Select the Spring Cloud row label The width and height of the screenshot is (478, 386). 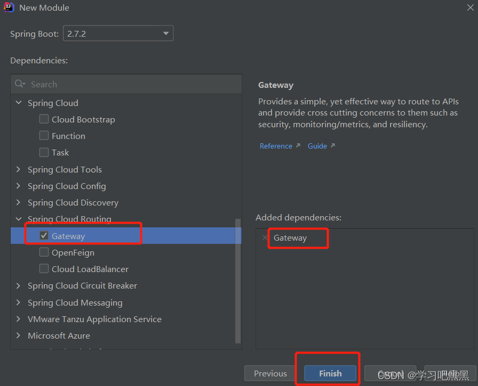(x=53, y=103)
